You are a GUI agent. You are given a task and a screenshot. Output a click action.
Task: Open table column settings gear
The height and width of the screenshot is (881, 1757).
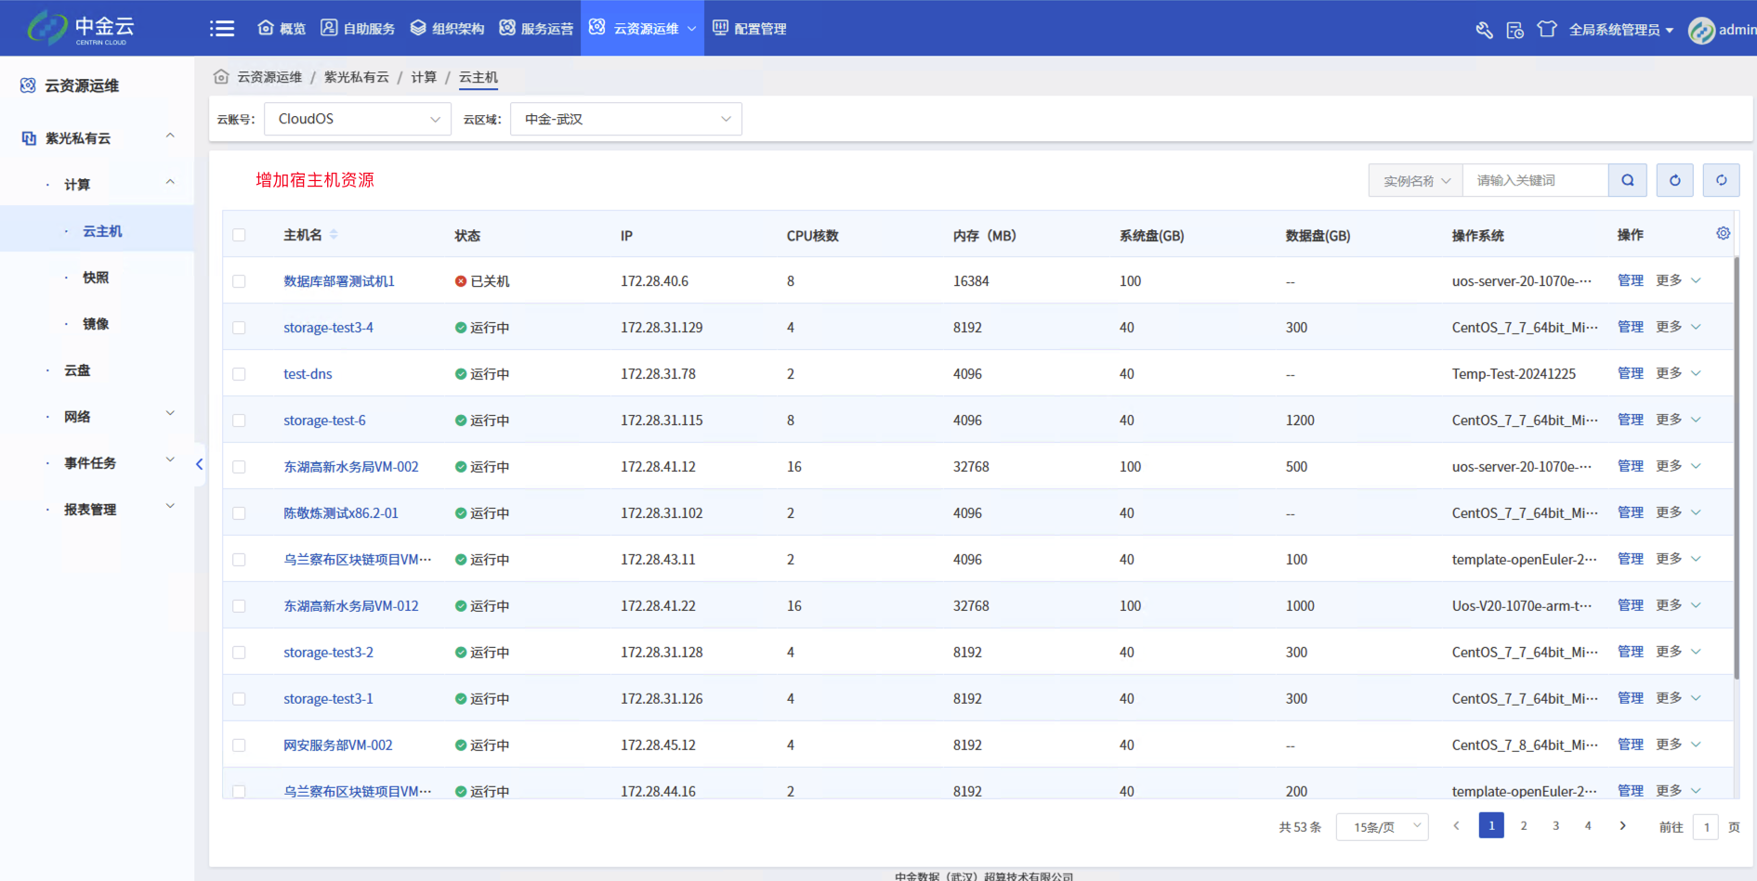pos(1723,234)
